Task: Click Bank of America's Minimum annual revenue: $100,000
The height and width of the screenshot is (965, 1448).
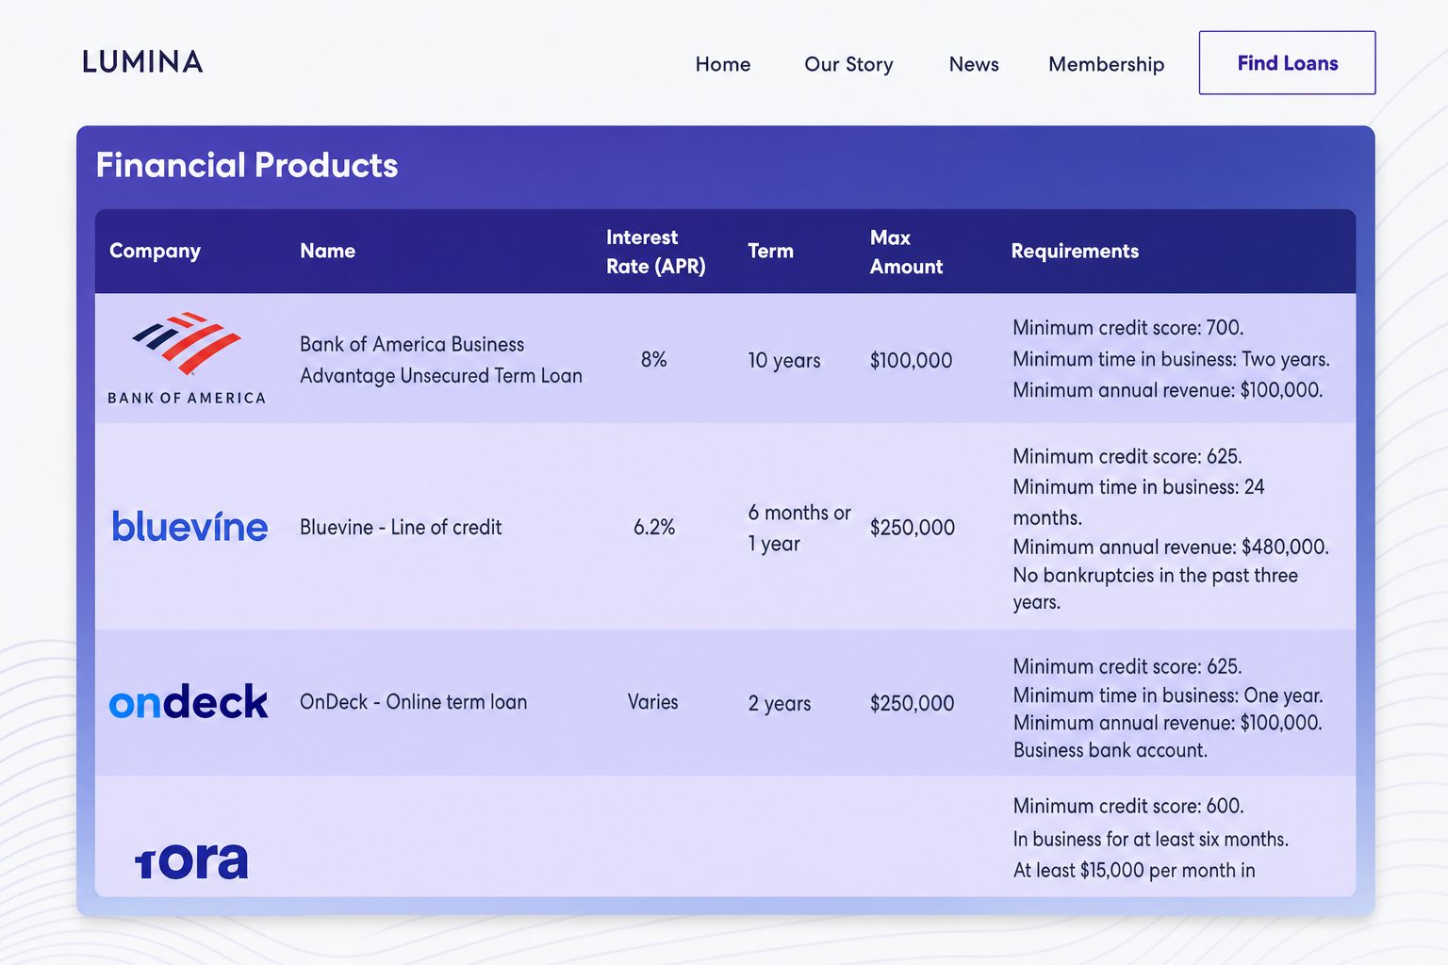Action: click(1168, 390)
